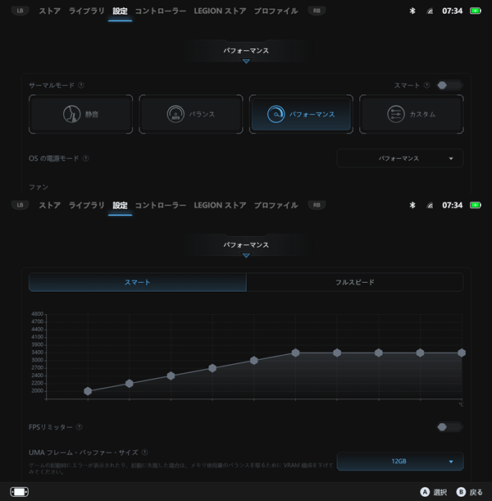The image size is (492, 501).
Task: Enable the FPSリミッター switch
Action: click(x=450, y=427)
